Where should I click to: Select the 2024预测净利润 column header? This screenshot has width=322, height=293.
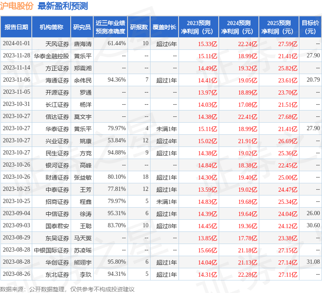239,27
